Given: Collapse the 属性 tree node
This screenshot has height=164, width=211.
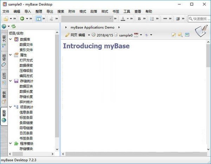Looking at the screenshot, I should [10, 55].
